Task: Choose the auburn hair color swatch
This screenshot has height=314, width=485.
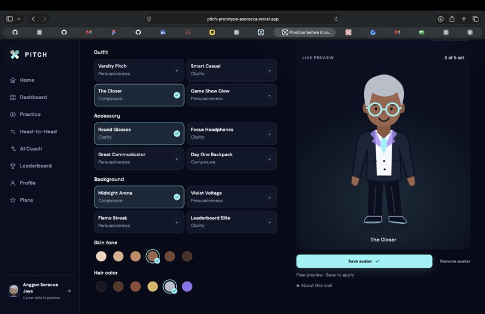Action: click(x=135, y=286)
